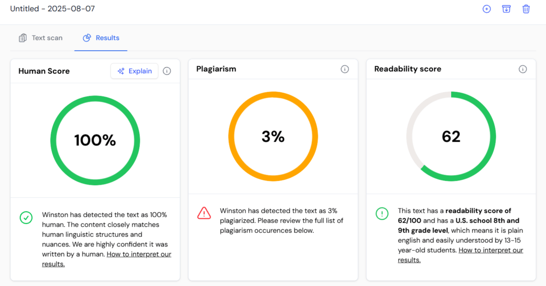
Task: Open the Human Score info icon
Action: [167, 71]
